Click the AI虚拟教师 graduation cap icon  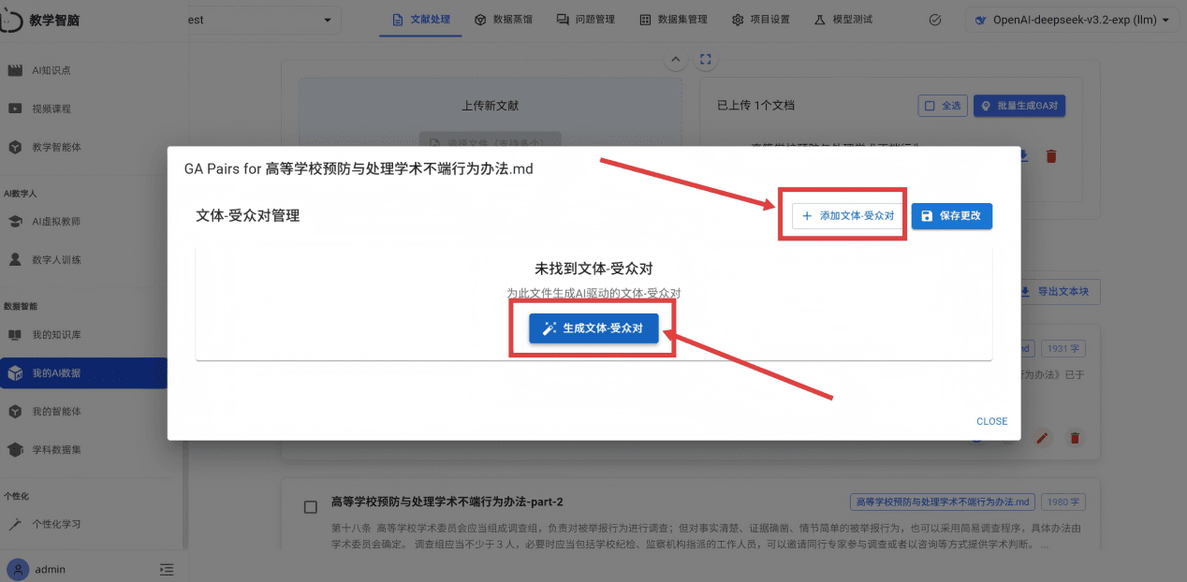(x=15, y=222)
